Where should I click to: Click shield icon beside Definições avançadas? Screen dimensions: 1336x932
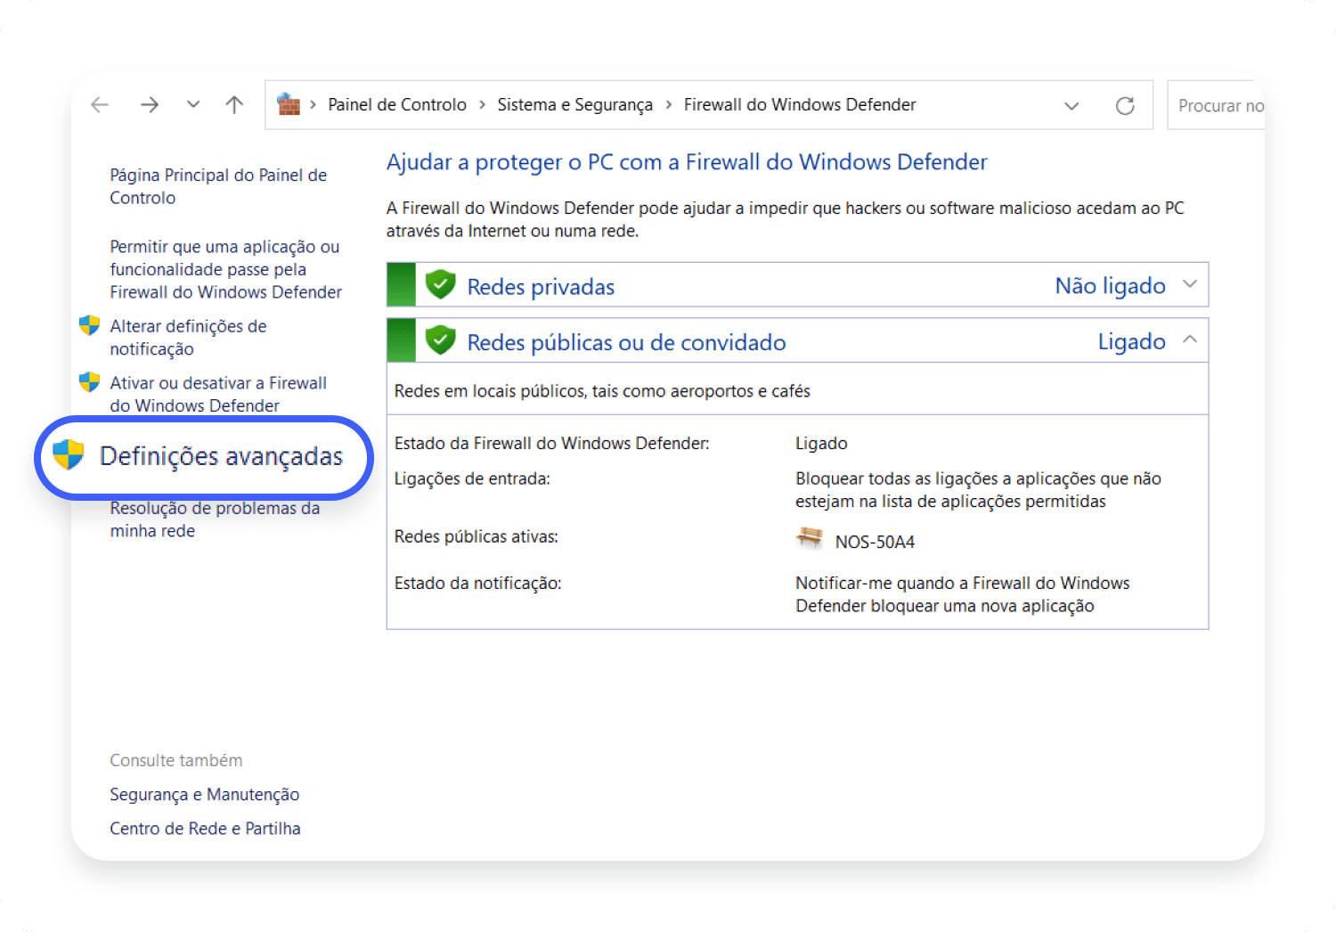68,454
